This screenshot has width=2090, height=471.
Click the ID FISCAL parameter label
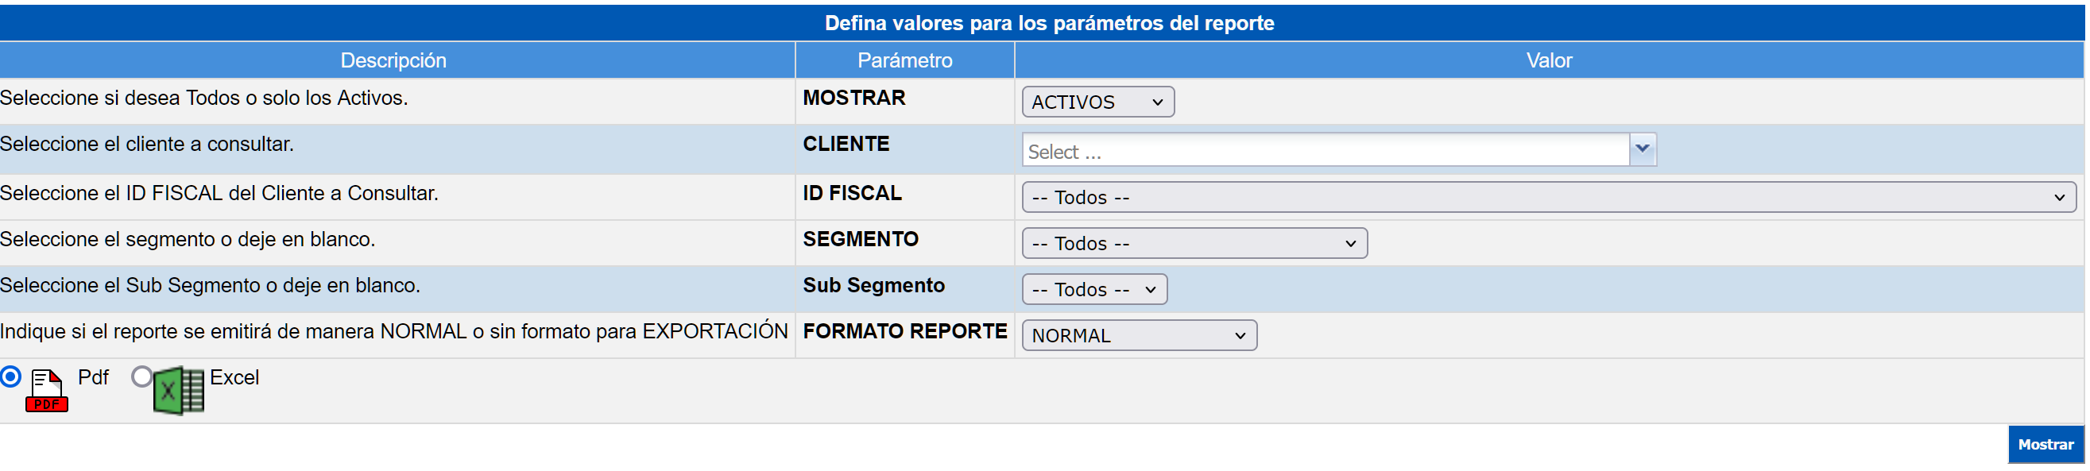tap(852, 194)
